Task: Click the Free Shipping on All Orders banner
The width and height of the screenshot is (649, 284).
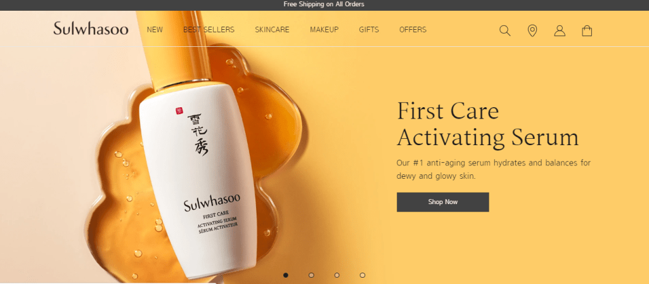Action: tap(324, 4)
